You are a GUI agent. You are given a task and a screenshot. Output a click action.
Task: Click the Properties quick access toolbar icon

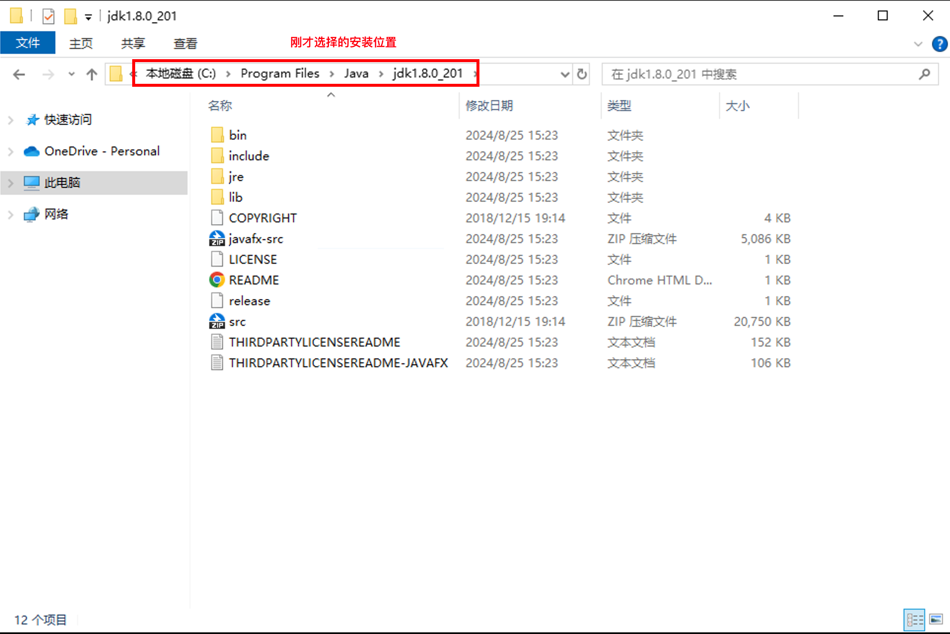tap(48, 16)
